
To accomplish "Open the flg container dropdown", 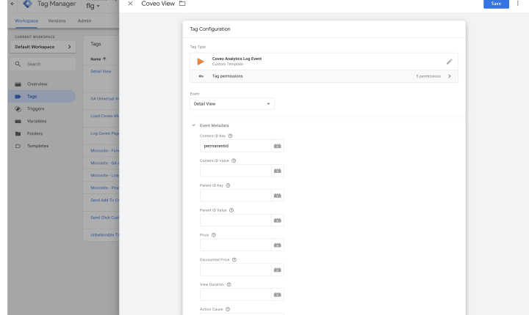I will pyautogui.click(x=93, y=6).
